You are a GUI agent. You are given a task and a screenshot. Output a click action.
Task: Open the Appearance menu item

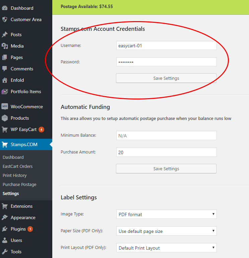pos(23,217)
